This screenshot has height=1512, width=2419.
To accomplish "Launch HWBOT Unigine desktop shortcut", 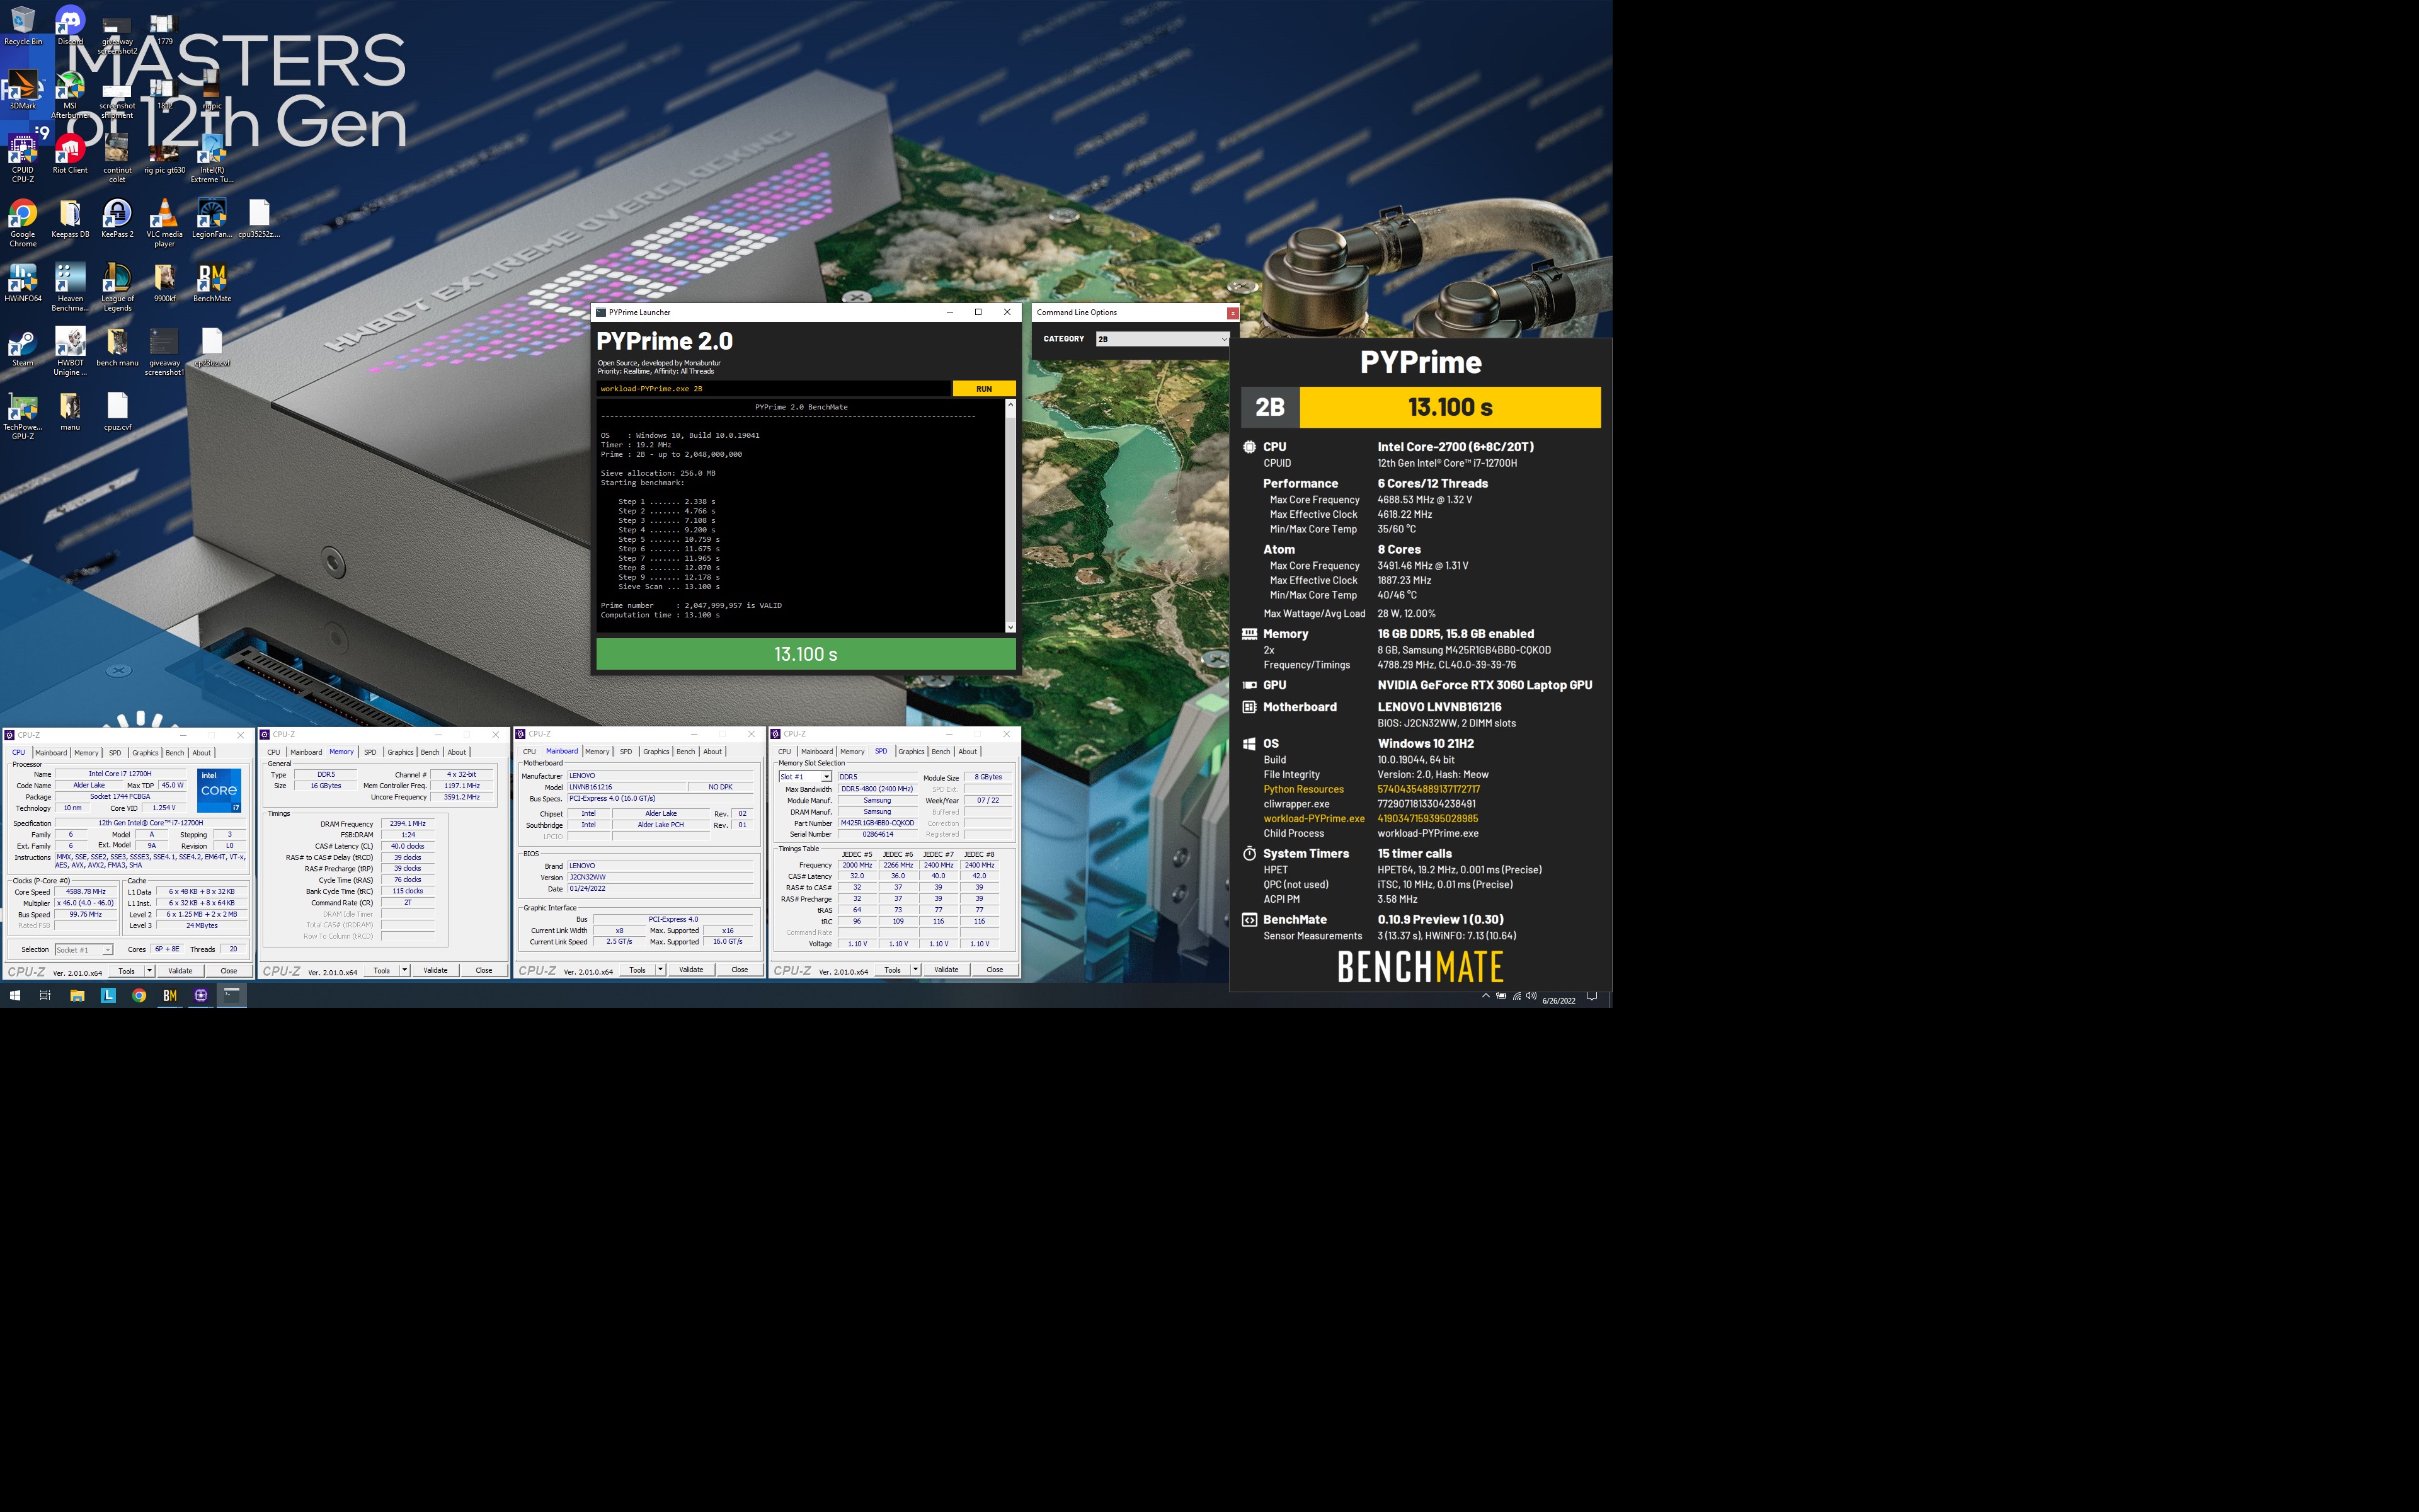I will click(x=70, y=352).
